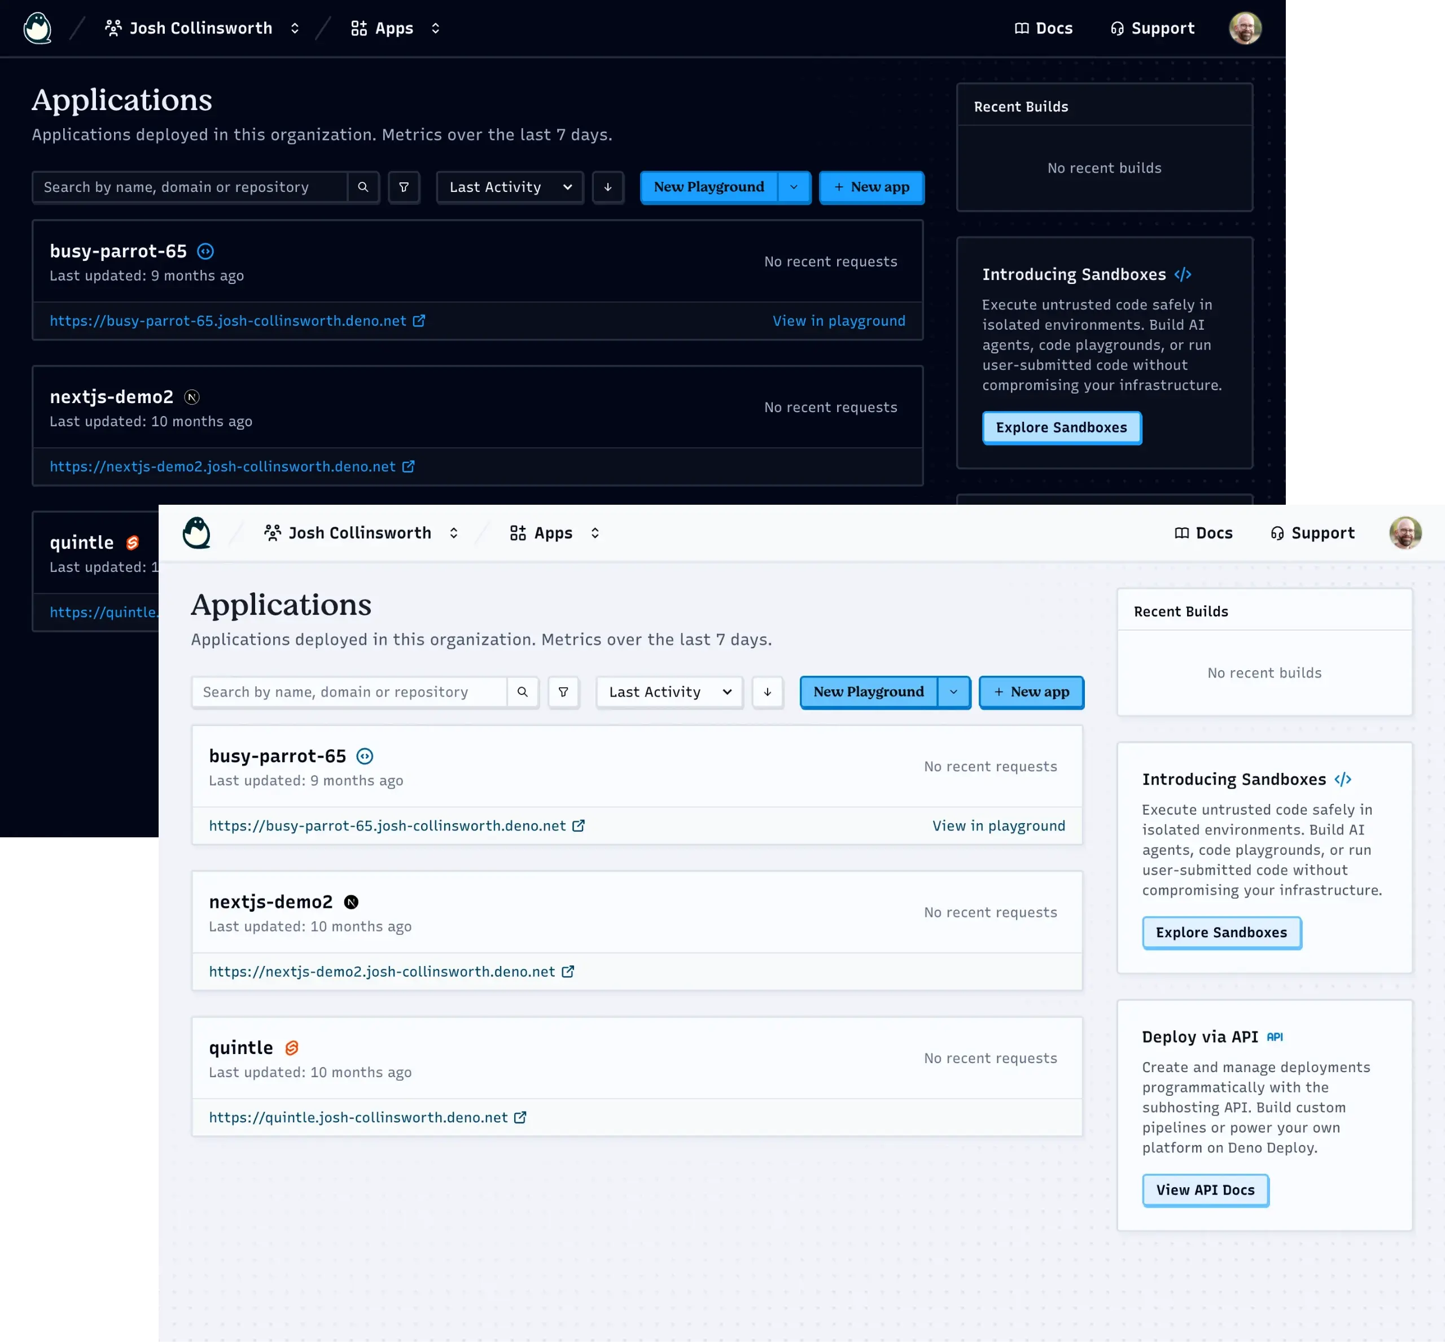Click code brackets icon by Introducing Sandboxes, dark window
1445x1342 pixels.
pos(1183,274)
